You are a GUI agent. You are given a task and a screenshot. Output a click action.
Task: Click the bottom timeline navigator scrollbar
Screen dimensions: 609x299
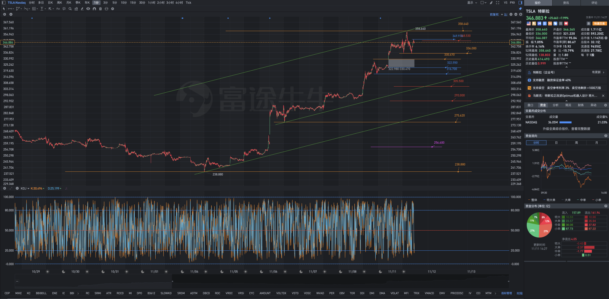click(262, 281)
